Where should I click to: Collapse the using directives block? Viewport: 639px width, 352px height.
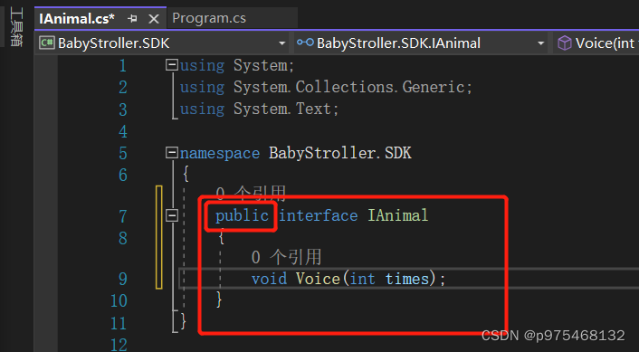coord(172,65)
